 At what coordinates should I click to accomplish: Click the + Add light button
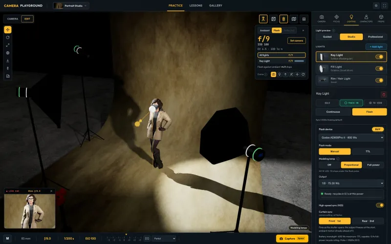tap(376, 46)
